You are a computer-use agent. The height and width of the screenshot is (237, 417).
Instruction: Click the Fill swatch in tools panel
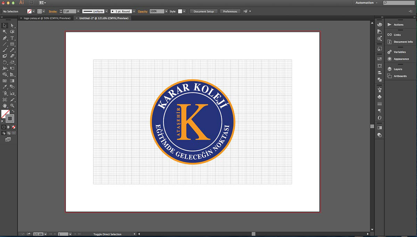(5, 114)
